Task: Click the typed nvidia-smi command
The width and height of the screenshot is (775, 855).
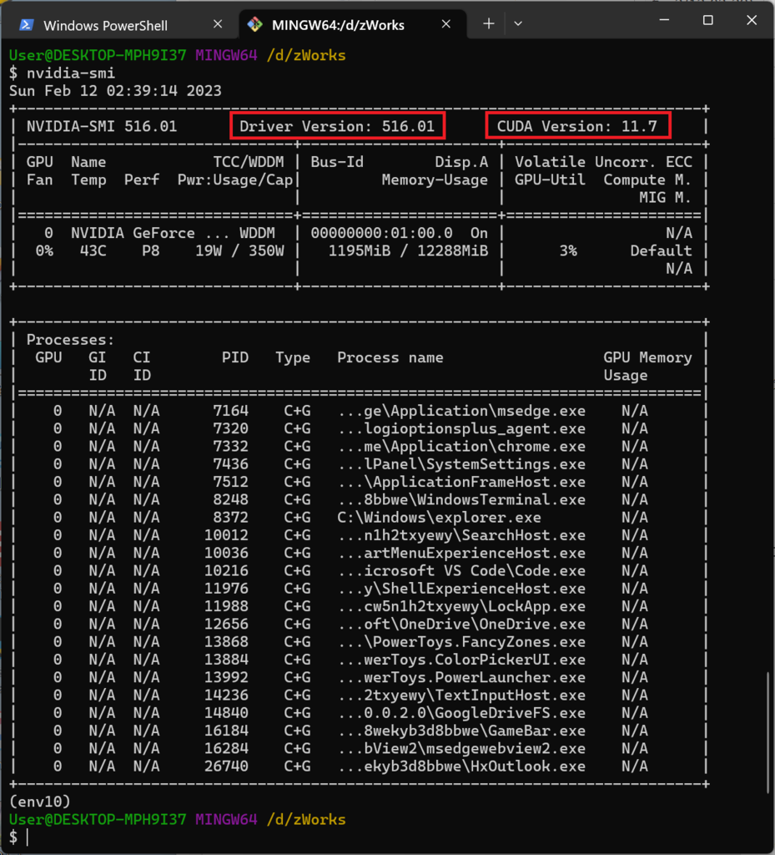Action: (71, 73)
